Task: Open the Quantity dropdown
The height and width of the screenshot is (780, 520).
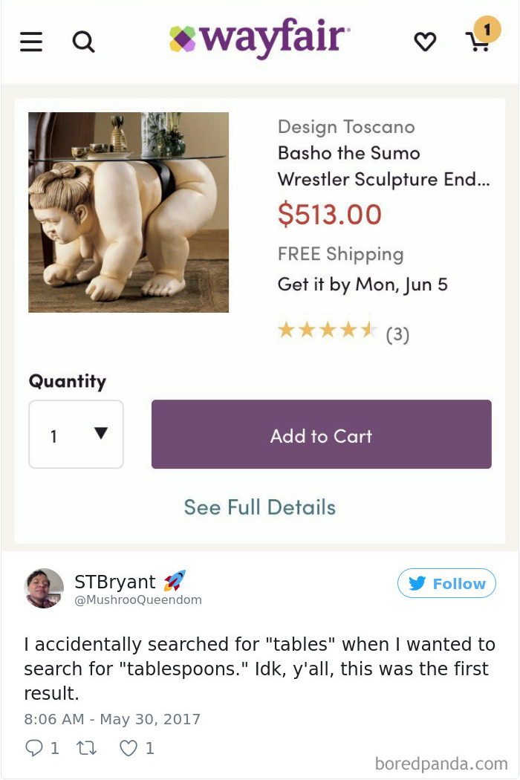Action: (76, 435)
